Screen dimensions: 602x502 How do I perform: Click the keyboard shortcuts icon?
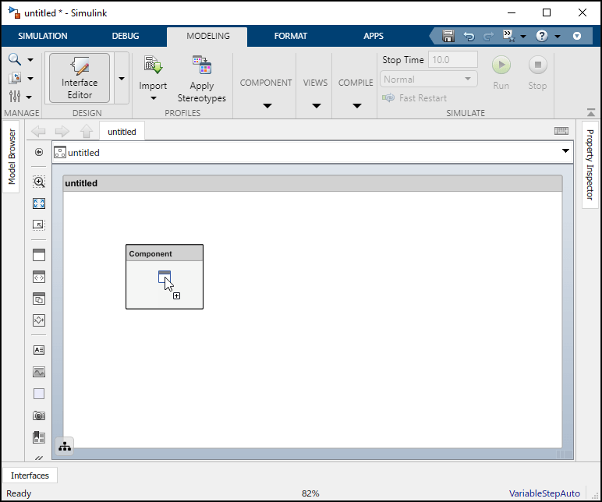[561, 131]
